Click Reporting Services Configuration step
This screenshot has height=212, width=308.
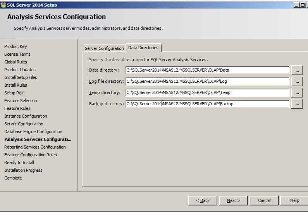tap(35, 147)
